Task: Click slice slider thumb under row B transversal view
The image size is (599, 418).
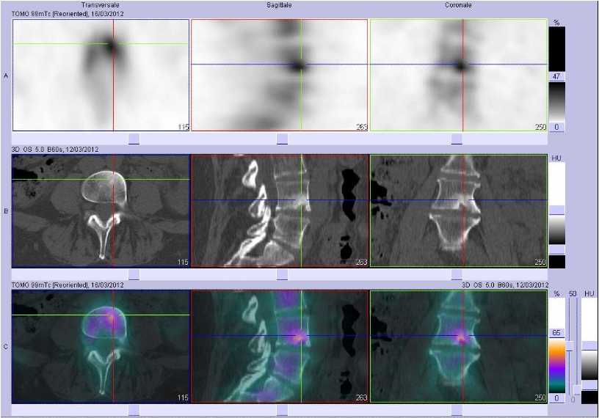Action: [134, 275]
